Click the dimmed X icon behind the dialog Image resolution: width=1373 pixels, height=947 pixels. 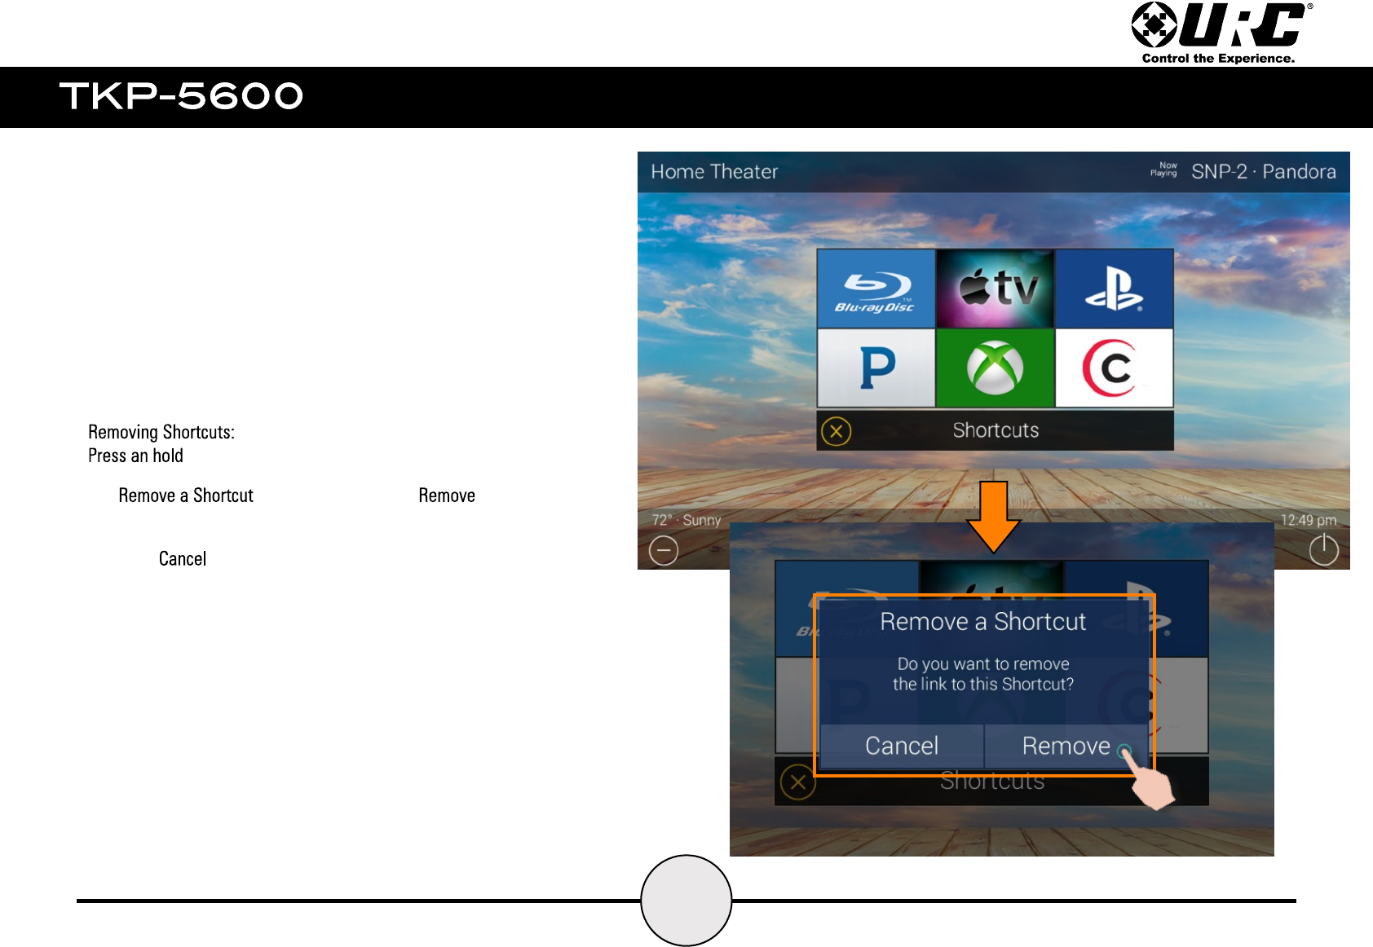tap(797, 783)
